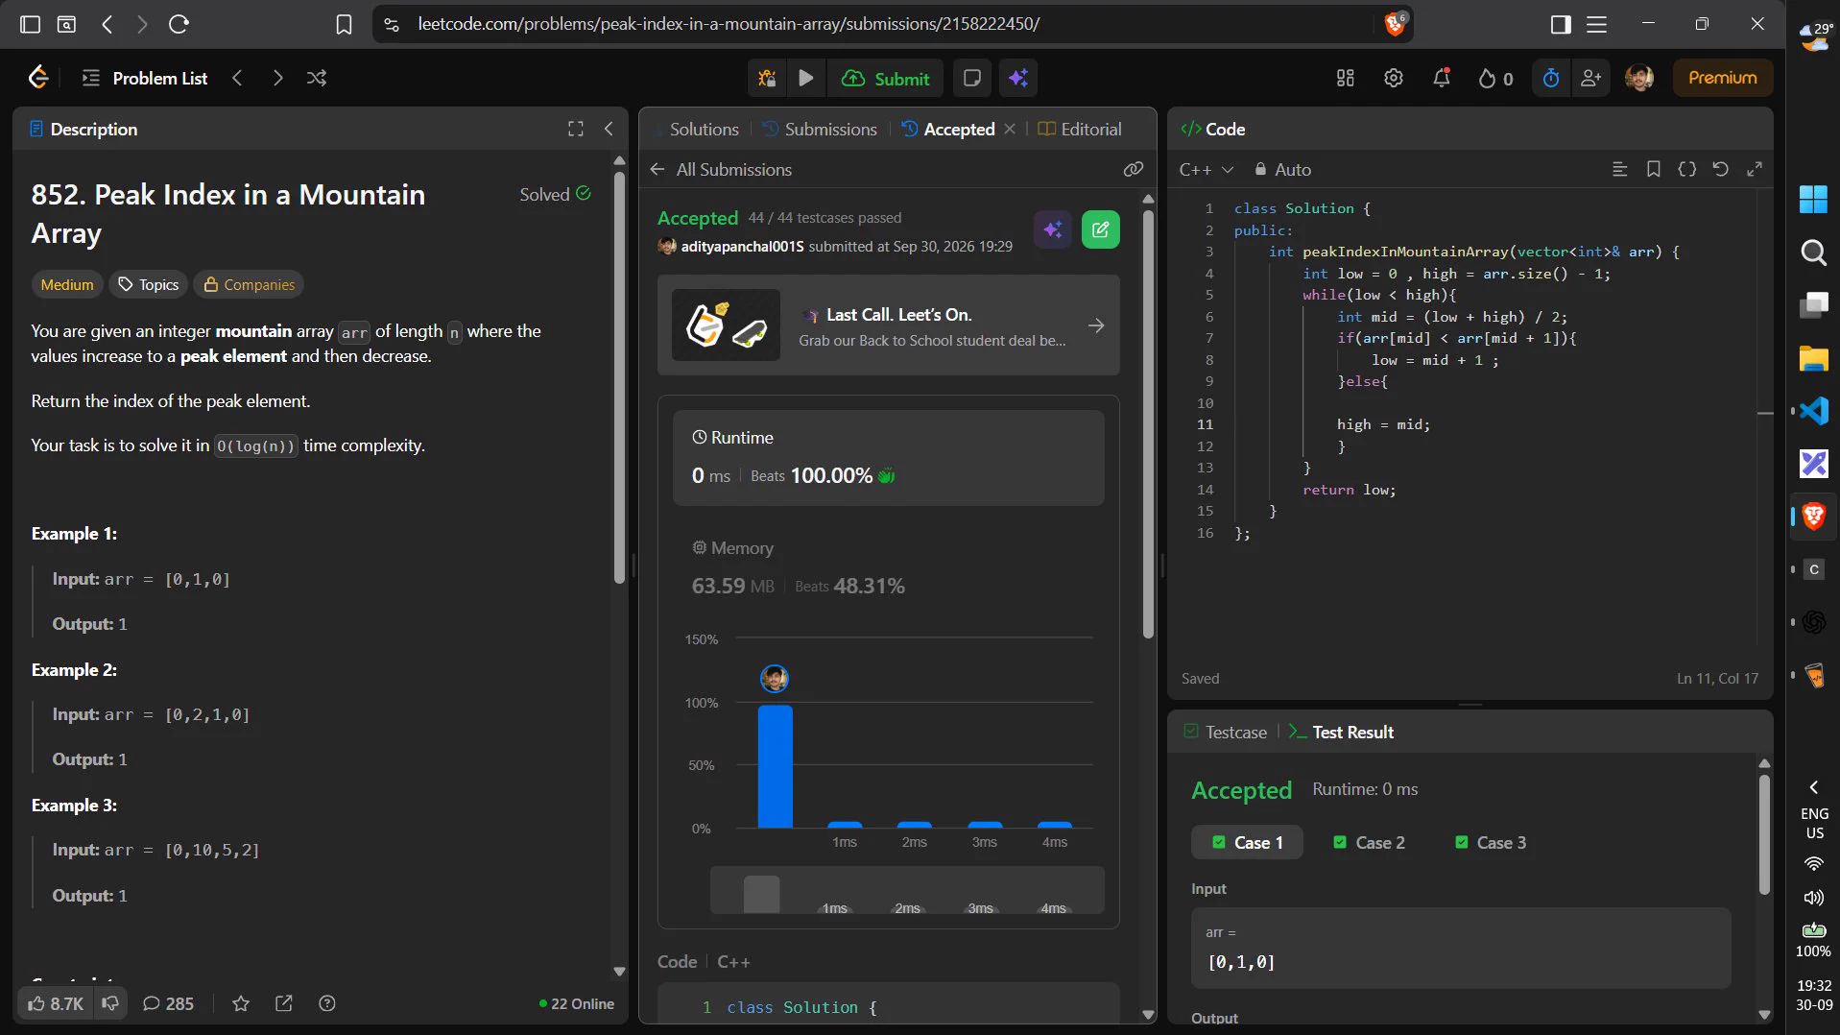This screenshot has height=1035, width=1840.
Task: Switch to the Solutions tab
Action: 704,129
